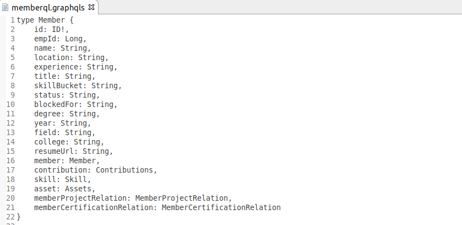
Task: Click the 'asset: Assets,' field line
Action: coord(64,189)
